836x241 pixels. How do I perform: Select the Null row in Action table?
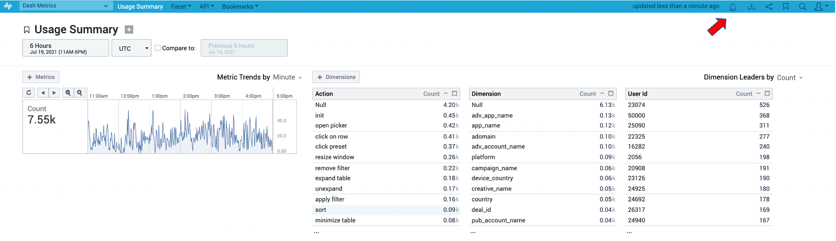click(386, 105)
